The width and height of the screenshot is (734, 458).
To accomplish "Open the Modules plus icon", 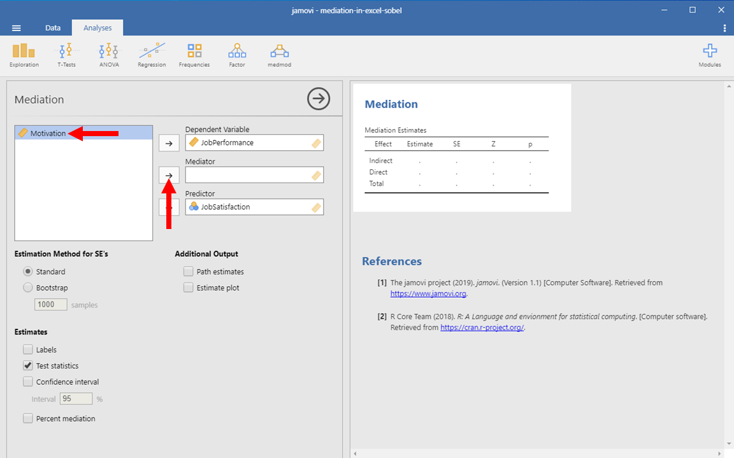I will (709, 55).
